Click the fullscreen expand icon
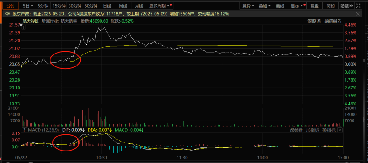Viewport: 368px width, 163px height. pos(358,6)
